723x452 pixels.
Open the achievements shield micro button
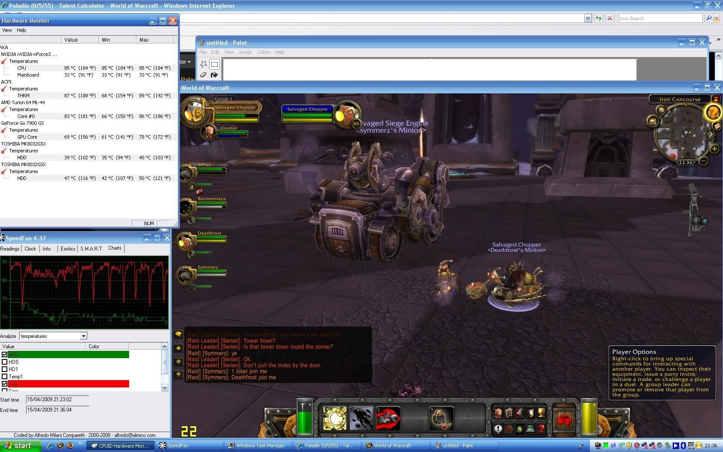530,412
